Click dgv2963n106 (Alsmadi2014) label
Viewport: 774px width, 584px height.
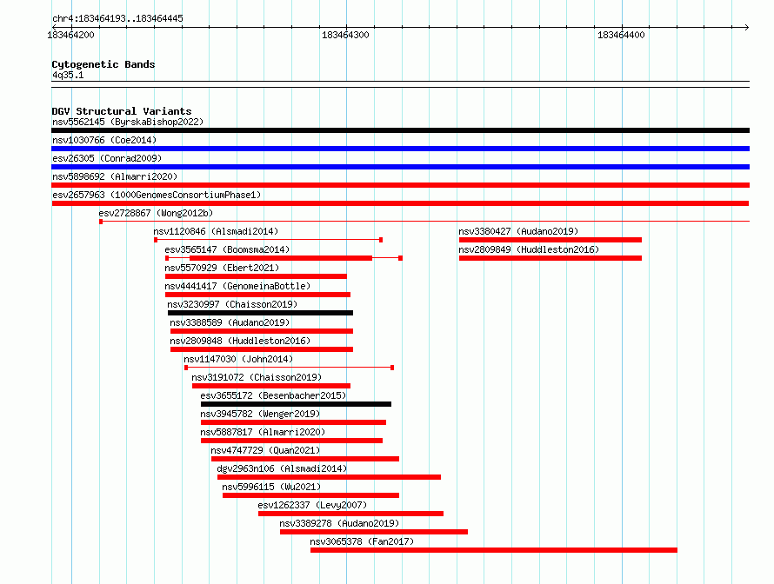[283, 468]
